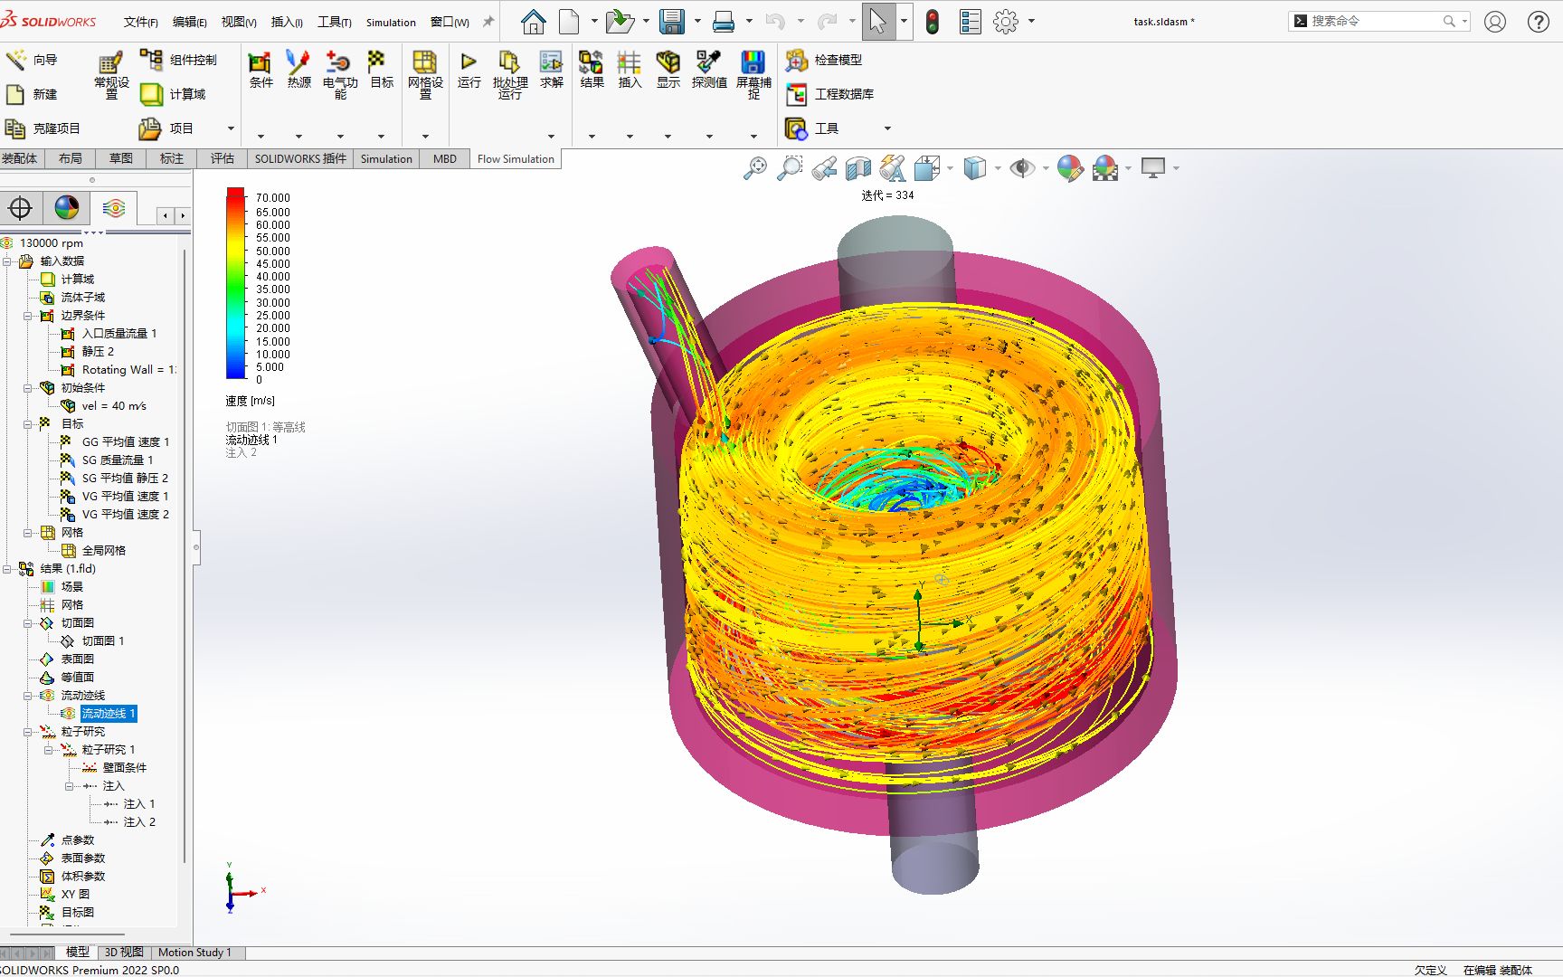1563x977 pixels.
Task: Click the General Settings (常规设置) icon
Action: pos(111,74)
